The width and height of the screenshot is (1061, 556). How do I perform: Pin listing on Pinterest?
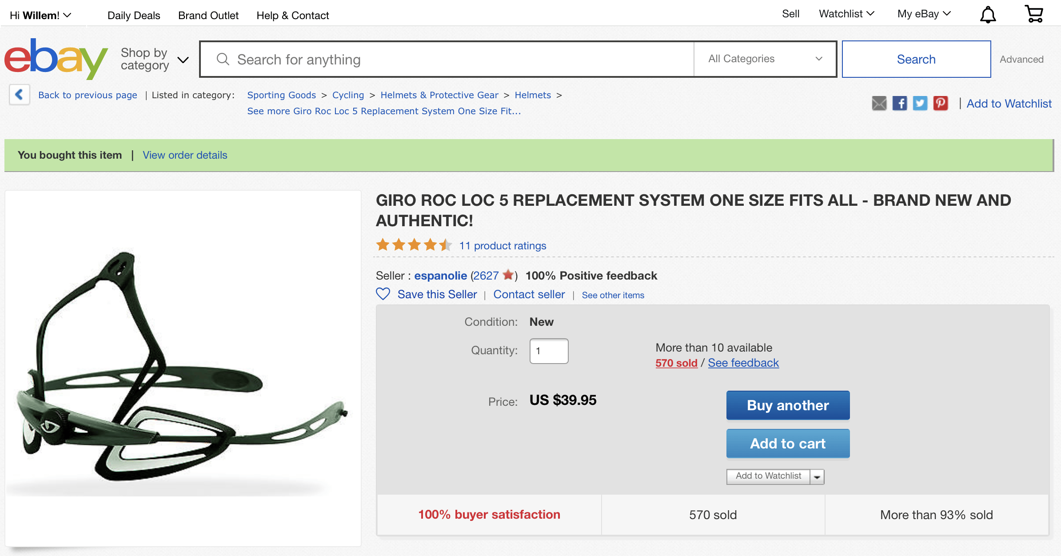(941, 104)
